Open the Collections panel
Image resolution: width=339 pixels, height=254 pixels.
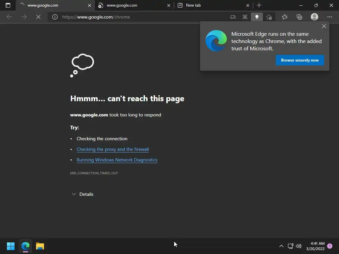point(299,17)
